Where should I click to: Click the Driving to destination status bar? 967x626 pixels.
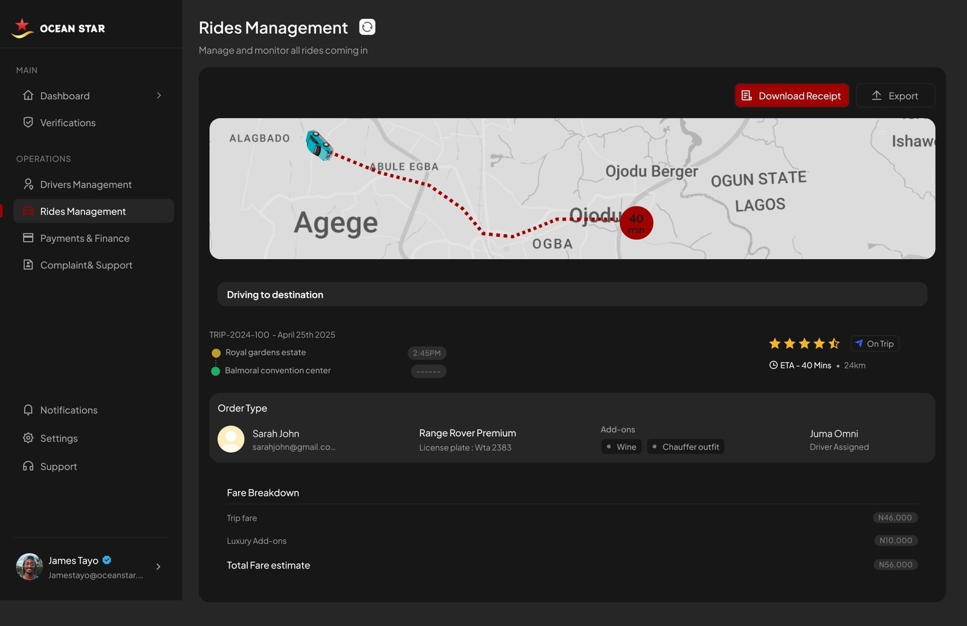(572, 294)
